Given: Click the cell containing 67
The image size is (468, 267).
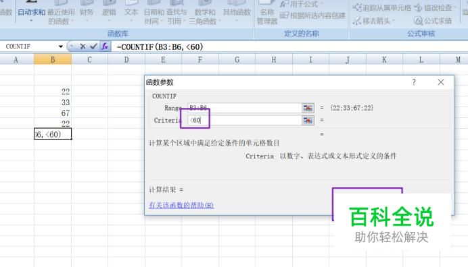Looking at the screenshot, I should [x=53, y=113].
